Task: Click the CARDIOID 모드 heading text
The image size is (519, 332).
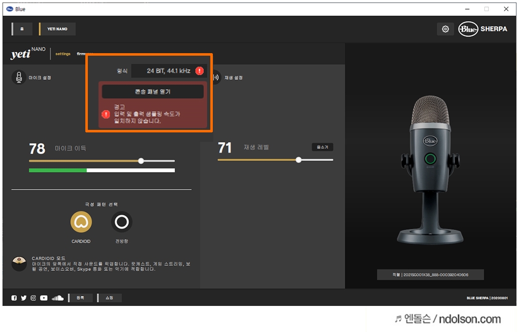Action: 49,258
